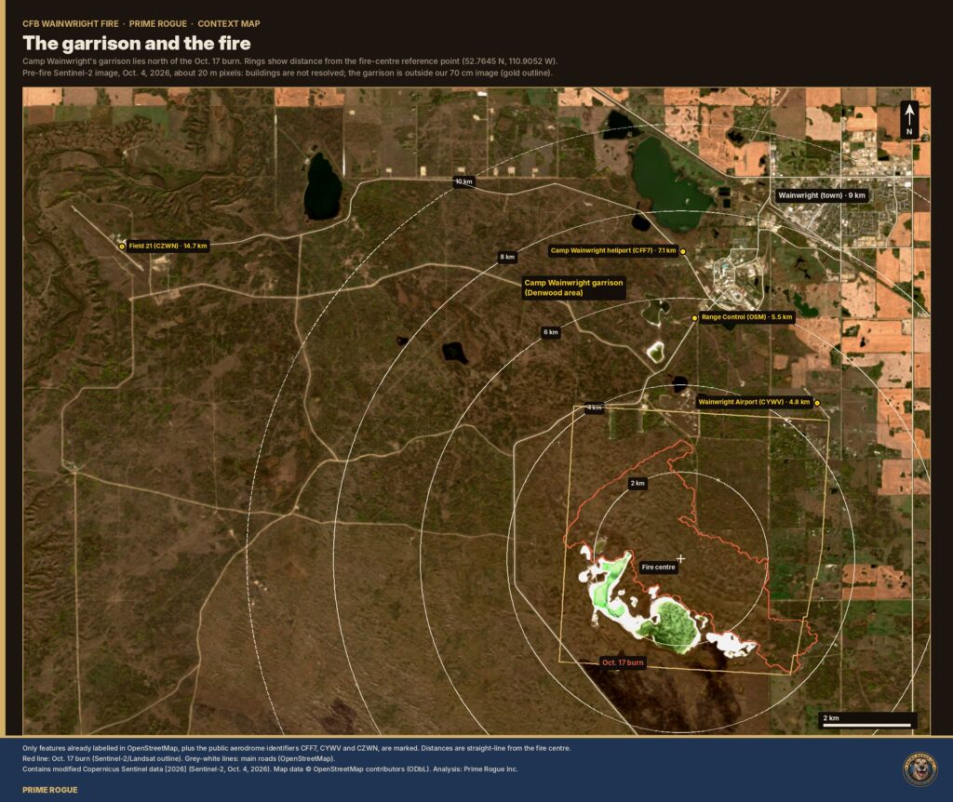Click the 'Only features already labelled in OpenStreetMap' note
Viewport: 953px width, 802px height.
(x=297, y=749)
